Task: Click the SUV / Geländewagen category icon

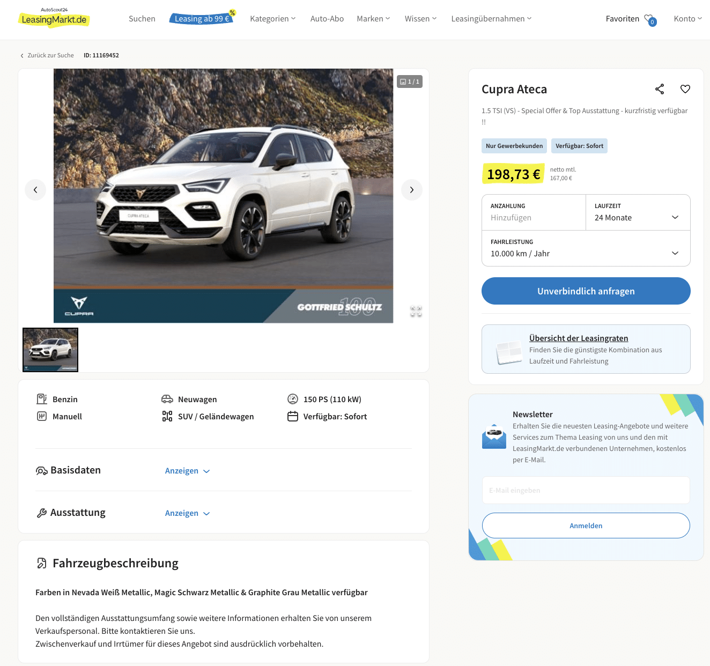Action: click(167, 416)
